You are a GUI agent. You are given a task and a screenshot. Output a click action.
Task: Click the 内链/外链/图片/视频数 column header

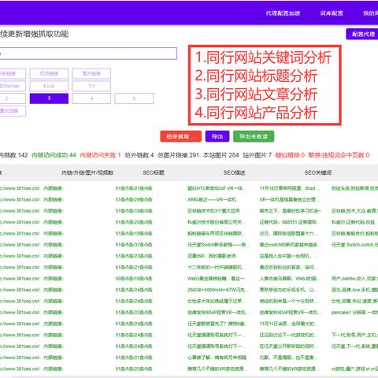(x=87, y=172)
